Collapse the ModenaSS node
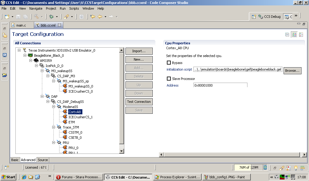309x181 pixels. pos(53,106)
